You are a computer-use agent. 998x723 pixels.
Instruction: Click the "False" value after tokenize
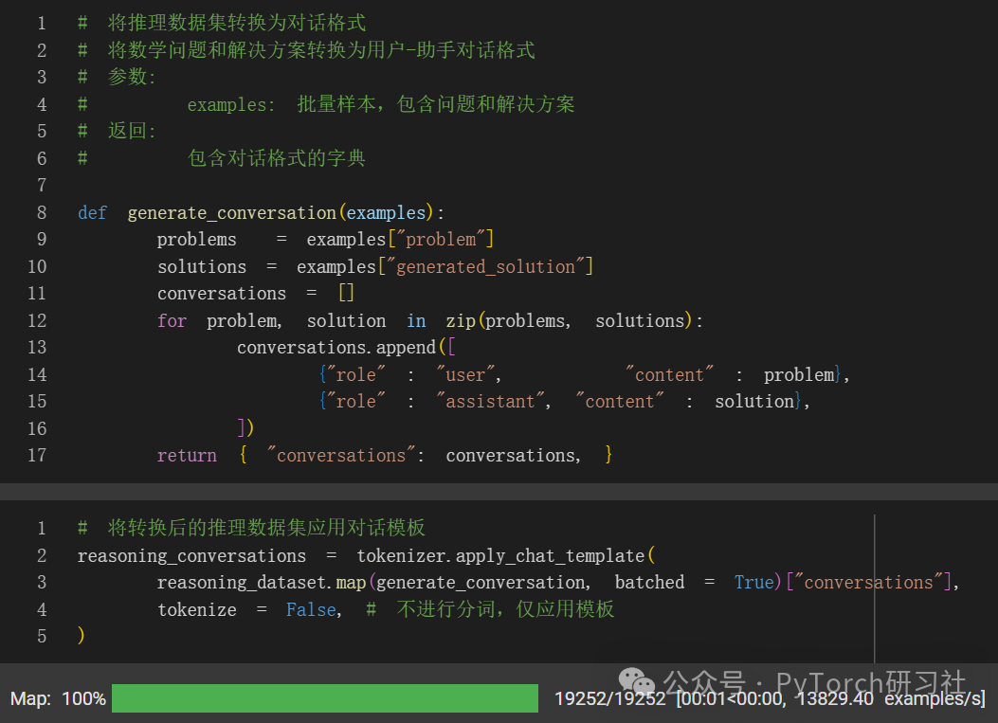311,609
